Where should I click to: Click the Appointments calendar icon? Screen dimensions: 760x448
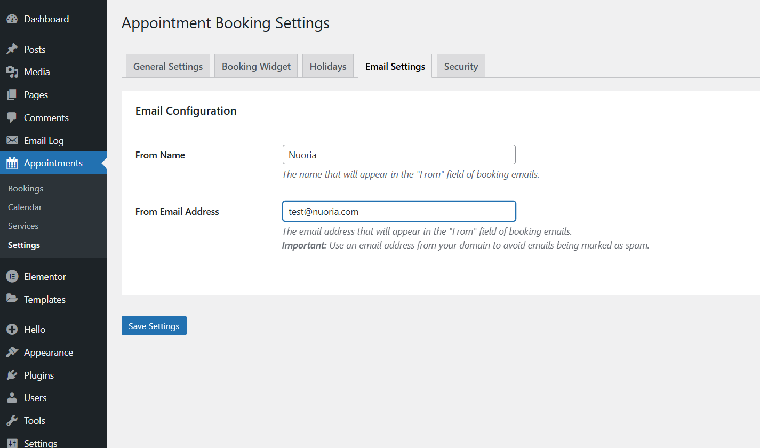point(12,163)
